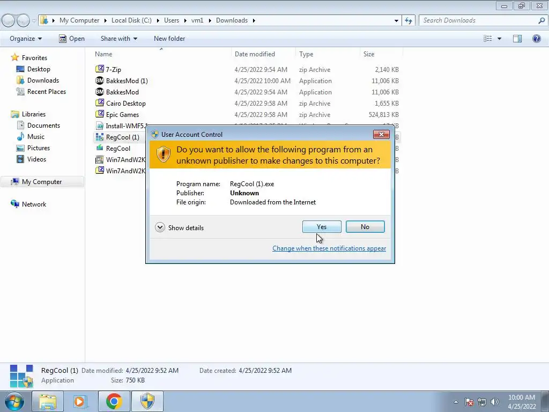
Task: Select Cairo Desktop zip icon
Action: [x=99, y=103]
